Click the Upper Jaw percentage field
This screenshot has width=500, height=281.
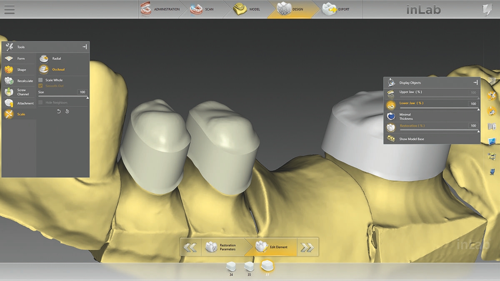[x=473, y=92]
